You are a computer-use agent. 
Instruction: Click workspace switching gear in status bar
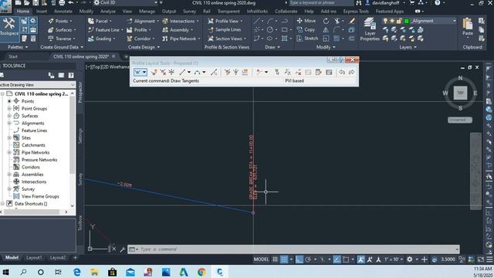[409, 259]
